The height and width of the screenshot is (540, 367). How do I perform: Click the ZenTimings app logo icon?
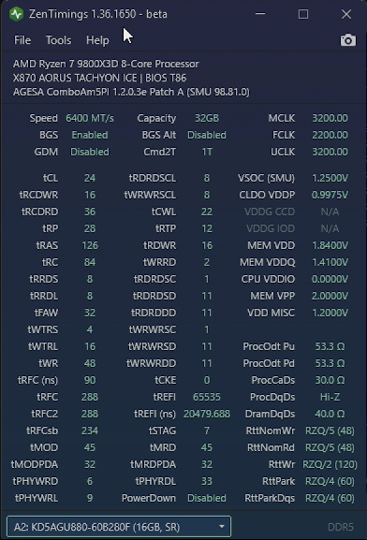[x=16, y=14]
